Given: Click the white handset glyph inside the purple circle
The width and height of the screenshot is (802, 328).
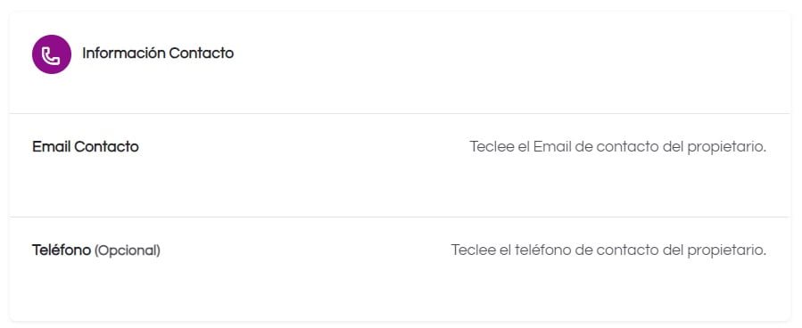Looking at the screenshot, I should (51, 54).
